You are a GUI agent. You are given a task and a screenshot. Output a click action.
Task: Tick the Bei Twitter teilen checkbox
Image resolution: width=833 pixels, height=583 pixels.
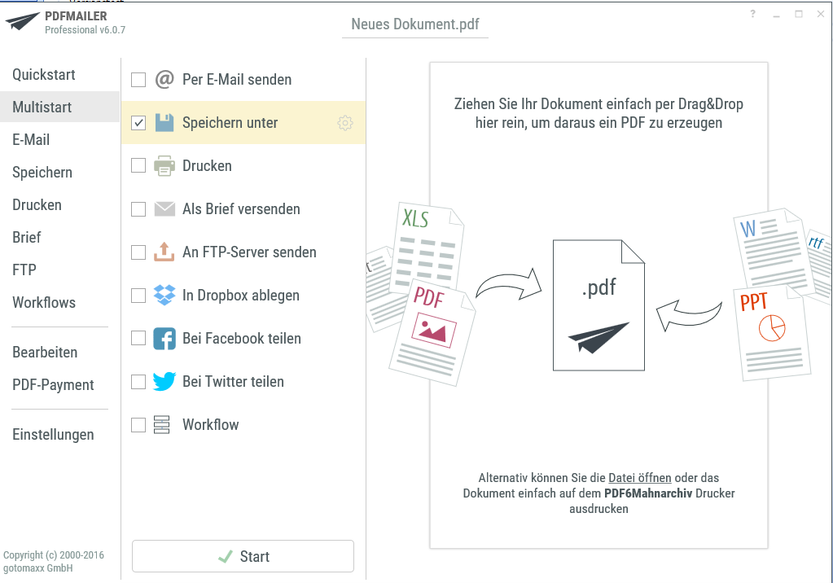pos(138,382)
